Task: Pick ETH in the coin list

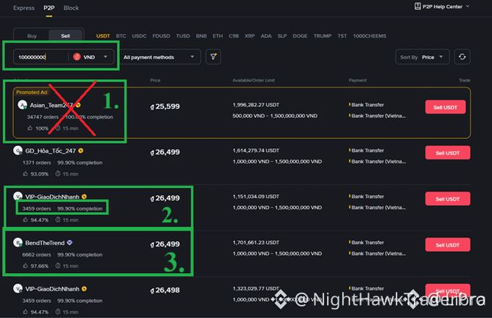Action: pos(218,35)
